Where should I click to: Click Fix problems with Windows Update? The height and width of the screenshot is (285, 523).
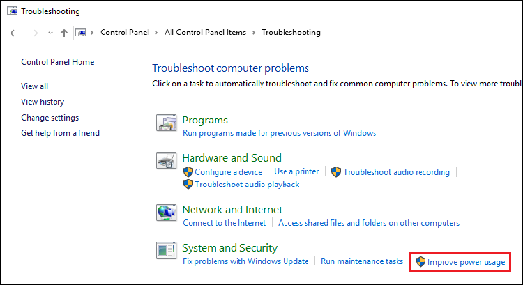point(245,262)
